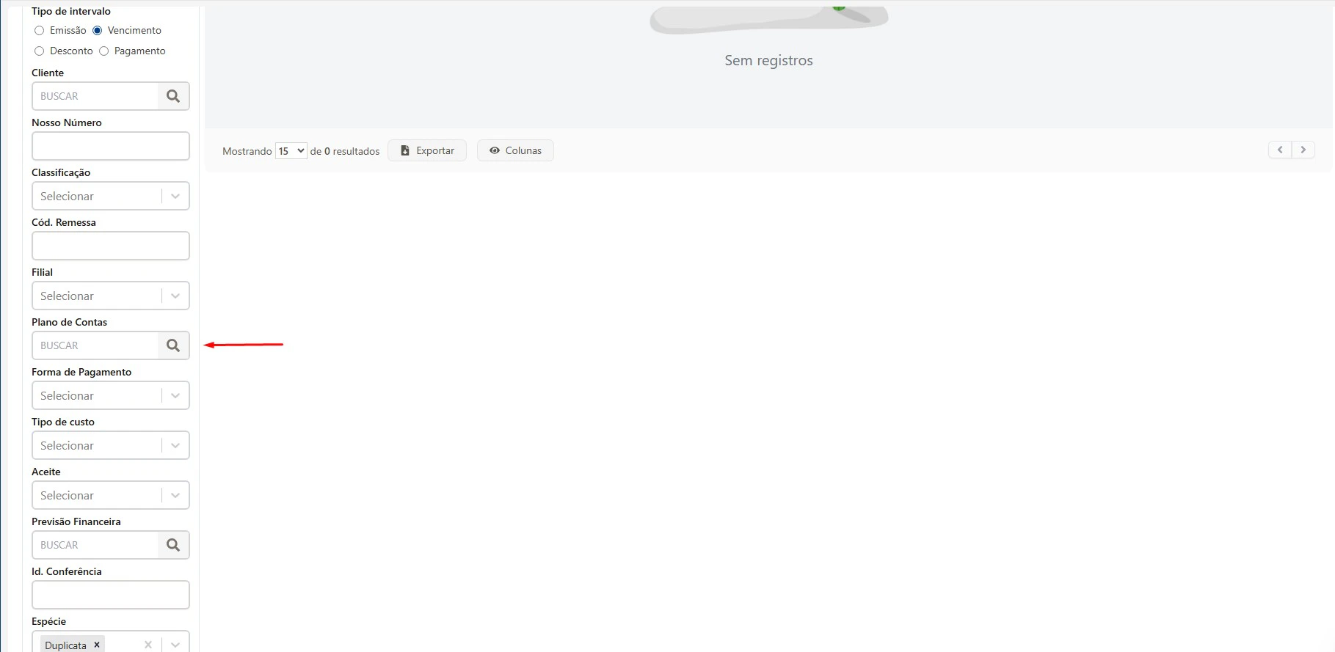The height and width of the screenshot is (652, 1335).
Task: Go to next results page arrow
Action: (1303, 150)
